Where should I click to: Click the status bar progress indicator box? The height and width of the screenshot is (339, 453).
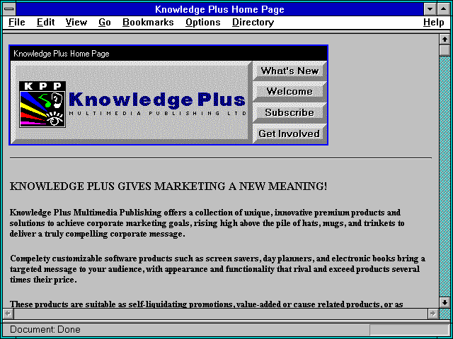point(409,330)
